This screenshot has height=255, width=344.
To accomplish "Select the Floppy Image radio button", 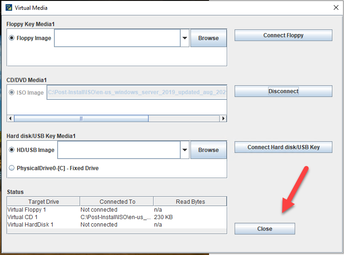I will (12, 38).
